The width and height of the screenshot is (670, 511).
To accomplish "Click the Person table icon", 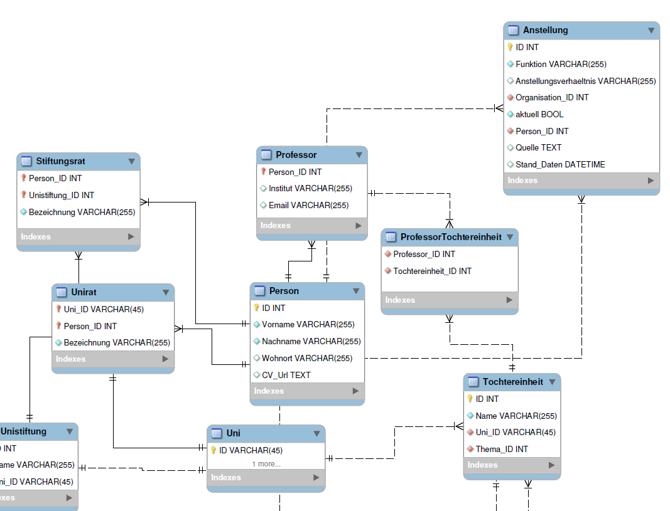I will (260, 291).
